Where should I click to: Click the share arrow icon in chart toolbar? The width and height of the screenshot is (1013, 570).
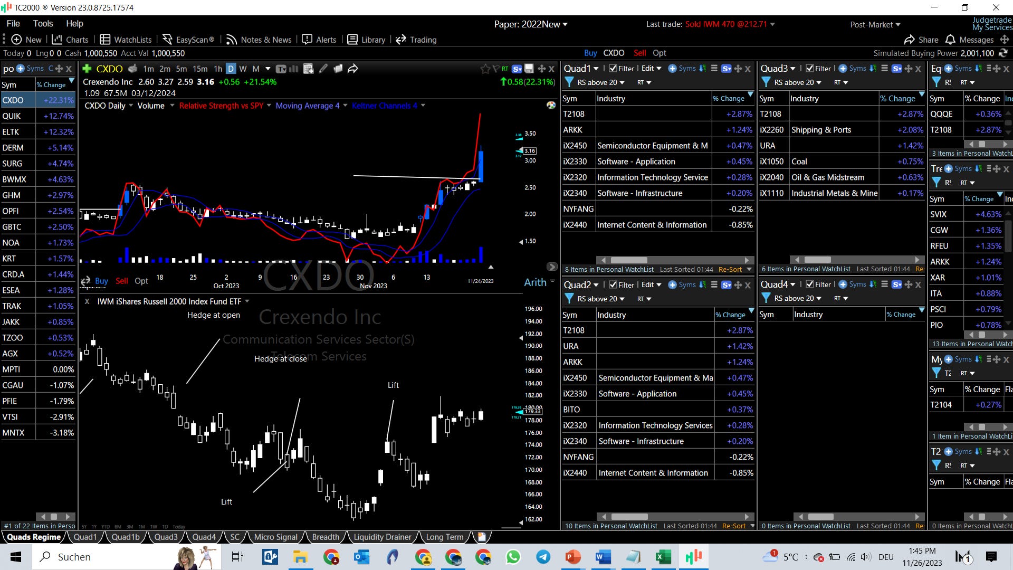[x=353, y=69]
